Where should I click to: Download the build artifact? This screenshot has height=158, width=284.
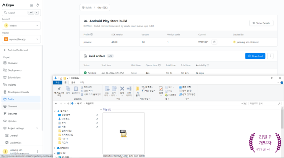tap(255, 56)
